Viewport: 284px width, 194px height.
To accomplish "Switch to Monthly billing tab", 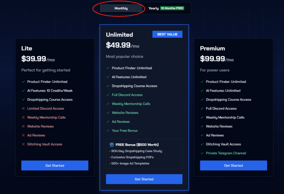I will pyautogui.click(x=121, y=8).
